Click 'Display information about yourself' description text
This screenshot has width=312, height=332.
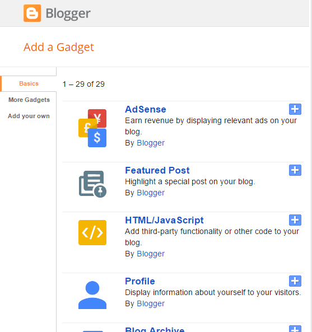pyautogui.click(x=213, y=292)
